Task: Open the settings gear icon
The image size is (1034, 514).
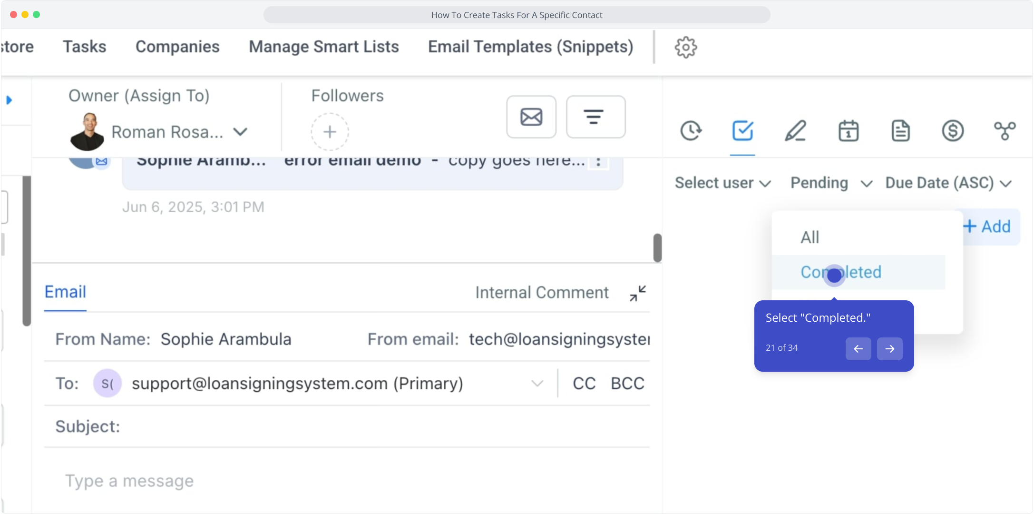Action: pyautogui.click(x=685, y=47)
